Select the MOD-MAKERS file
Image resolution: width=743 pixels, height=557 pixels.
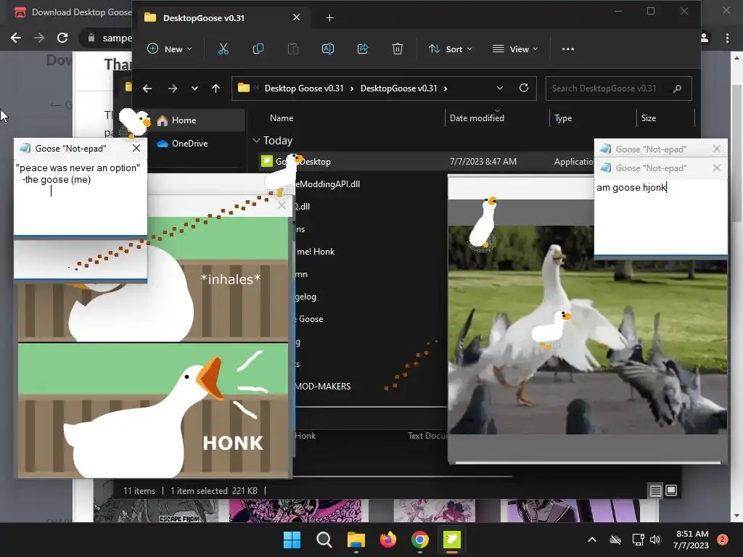point(324,387)
